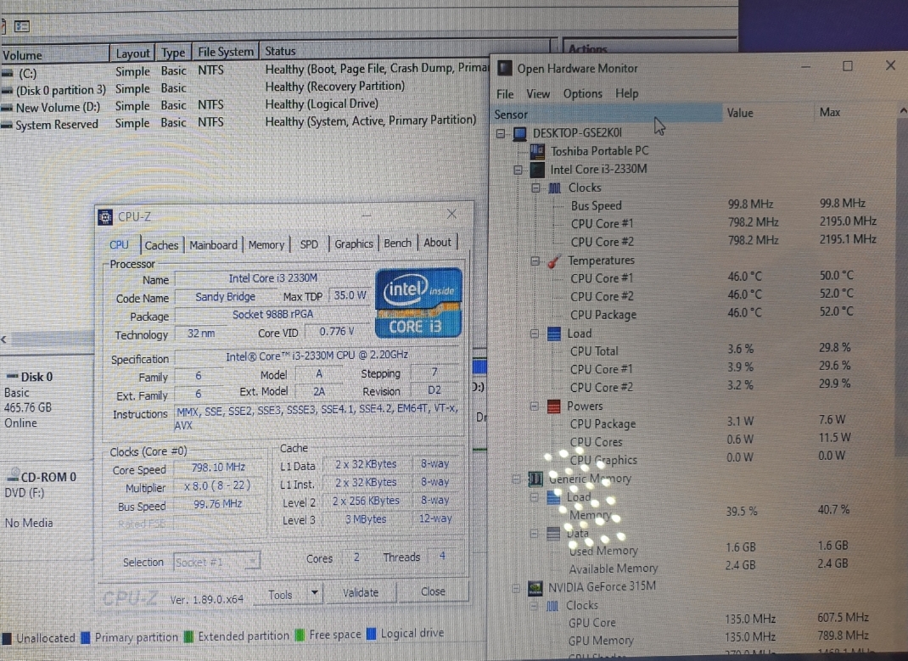Click the Intel Core i3-2330M processor icon
Image resolution: width=908 pixels, height=661 pixels.
[x=537, y=170]
